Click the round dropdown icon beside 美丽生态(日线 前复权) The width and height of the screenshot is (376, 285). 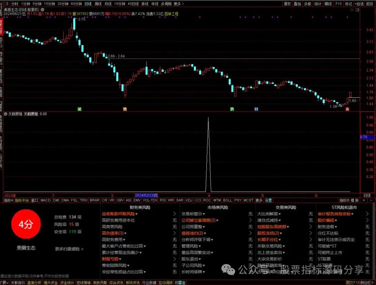coord(42,10)
